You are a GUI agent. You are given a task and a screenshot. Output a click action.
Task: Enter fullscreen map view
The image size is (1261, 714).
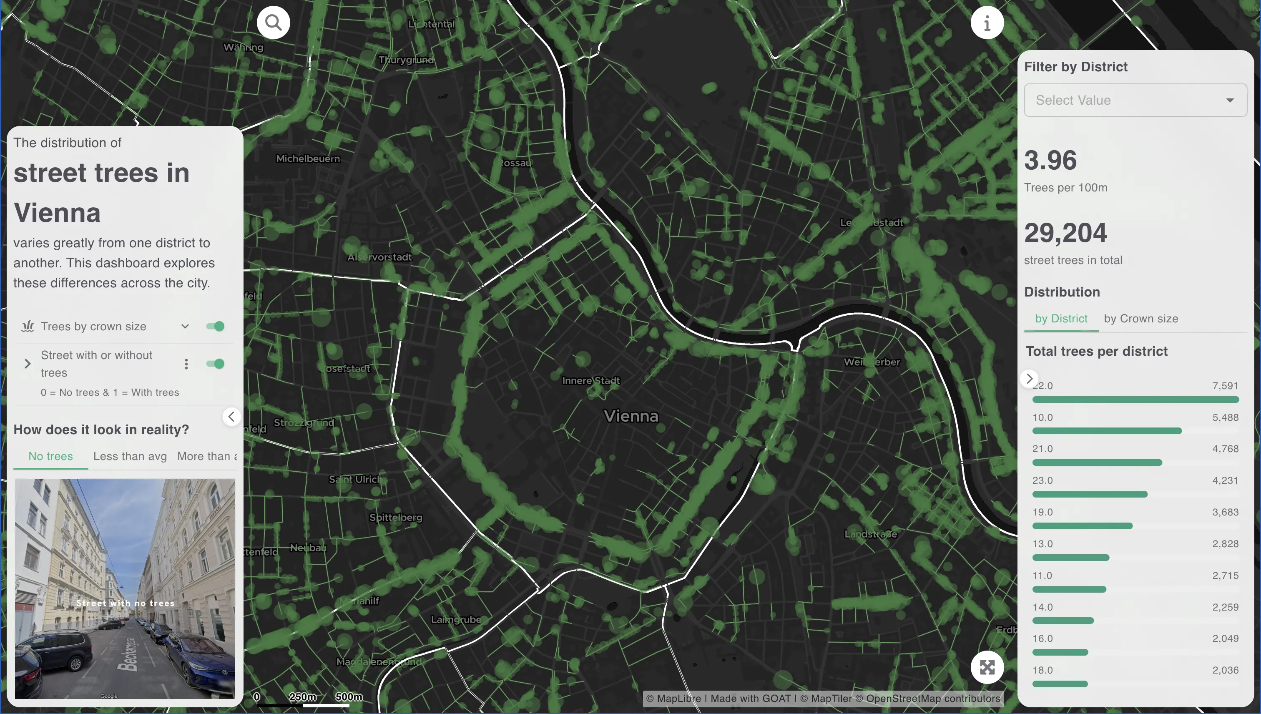987,667
